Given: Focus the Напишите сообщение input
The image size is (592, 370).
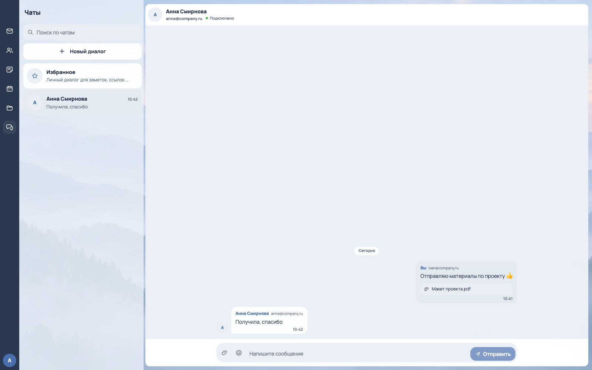Looking at the screenshot, I should click(357, 354).
